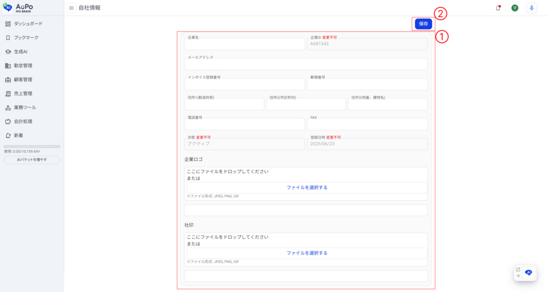Screen dimensions: 548x292
Task: Expand the 顧客管理 sidebar section
Action: pos(23,80)
